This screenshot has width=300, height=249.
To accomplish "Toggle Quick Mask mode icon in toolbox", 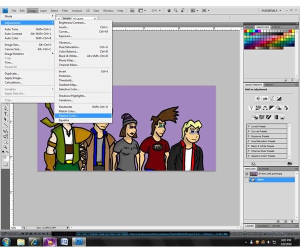I will pos(5,164).
